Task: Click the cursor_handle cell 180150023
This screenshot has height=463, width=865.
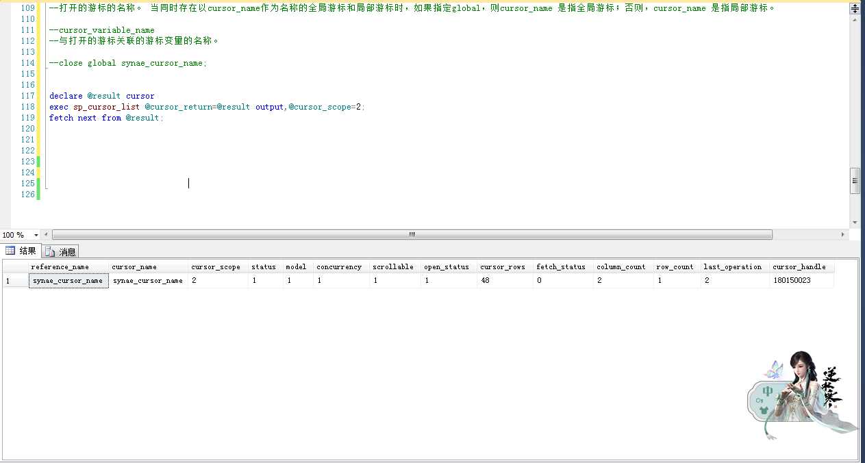Action: point(802,281)
